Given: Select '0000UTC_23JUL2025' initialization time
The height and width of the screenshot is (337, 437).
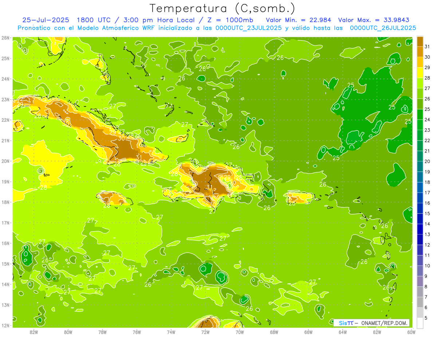Looking at the screenshot, I should click(x=249, y=28).
